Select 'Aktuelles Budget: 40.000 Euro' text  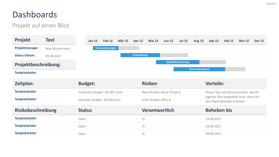99,100
